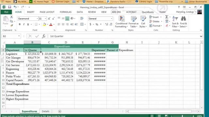Toggle Wrap Text
This screenshot has width=209, height=117.
point(82,19)
